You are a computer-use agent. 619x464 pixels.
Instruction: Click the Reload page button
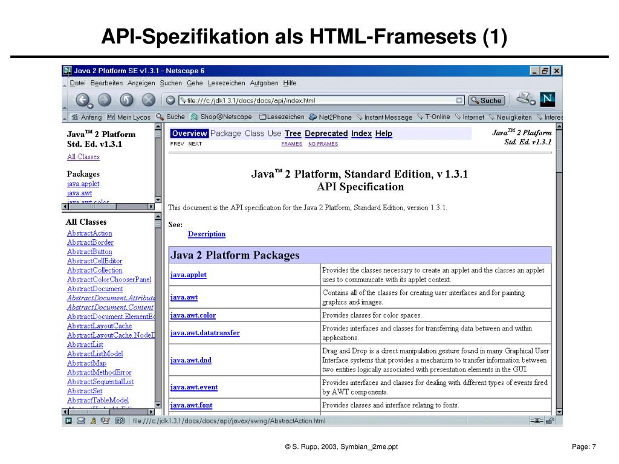point(126,100)
